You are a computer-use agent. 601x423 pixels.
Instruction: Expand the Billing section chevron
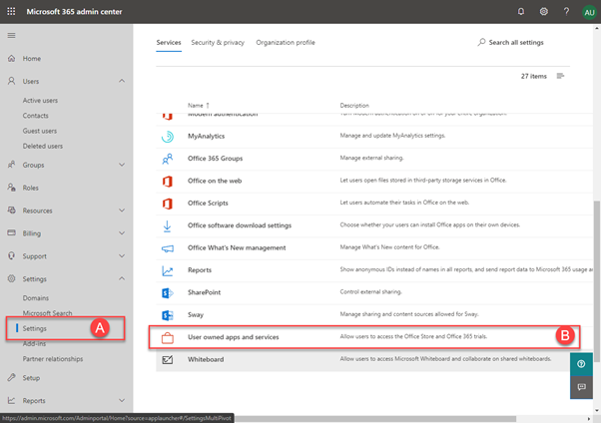coord(122,233)
